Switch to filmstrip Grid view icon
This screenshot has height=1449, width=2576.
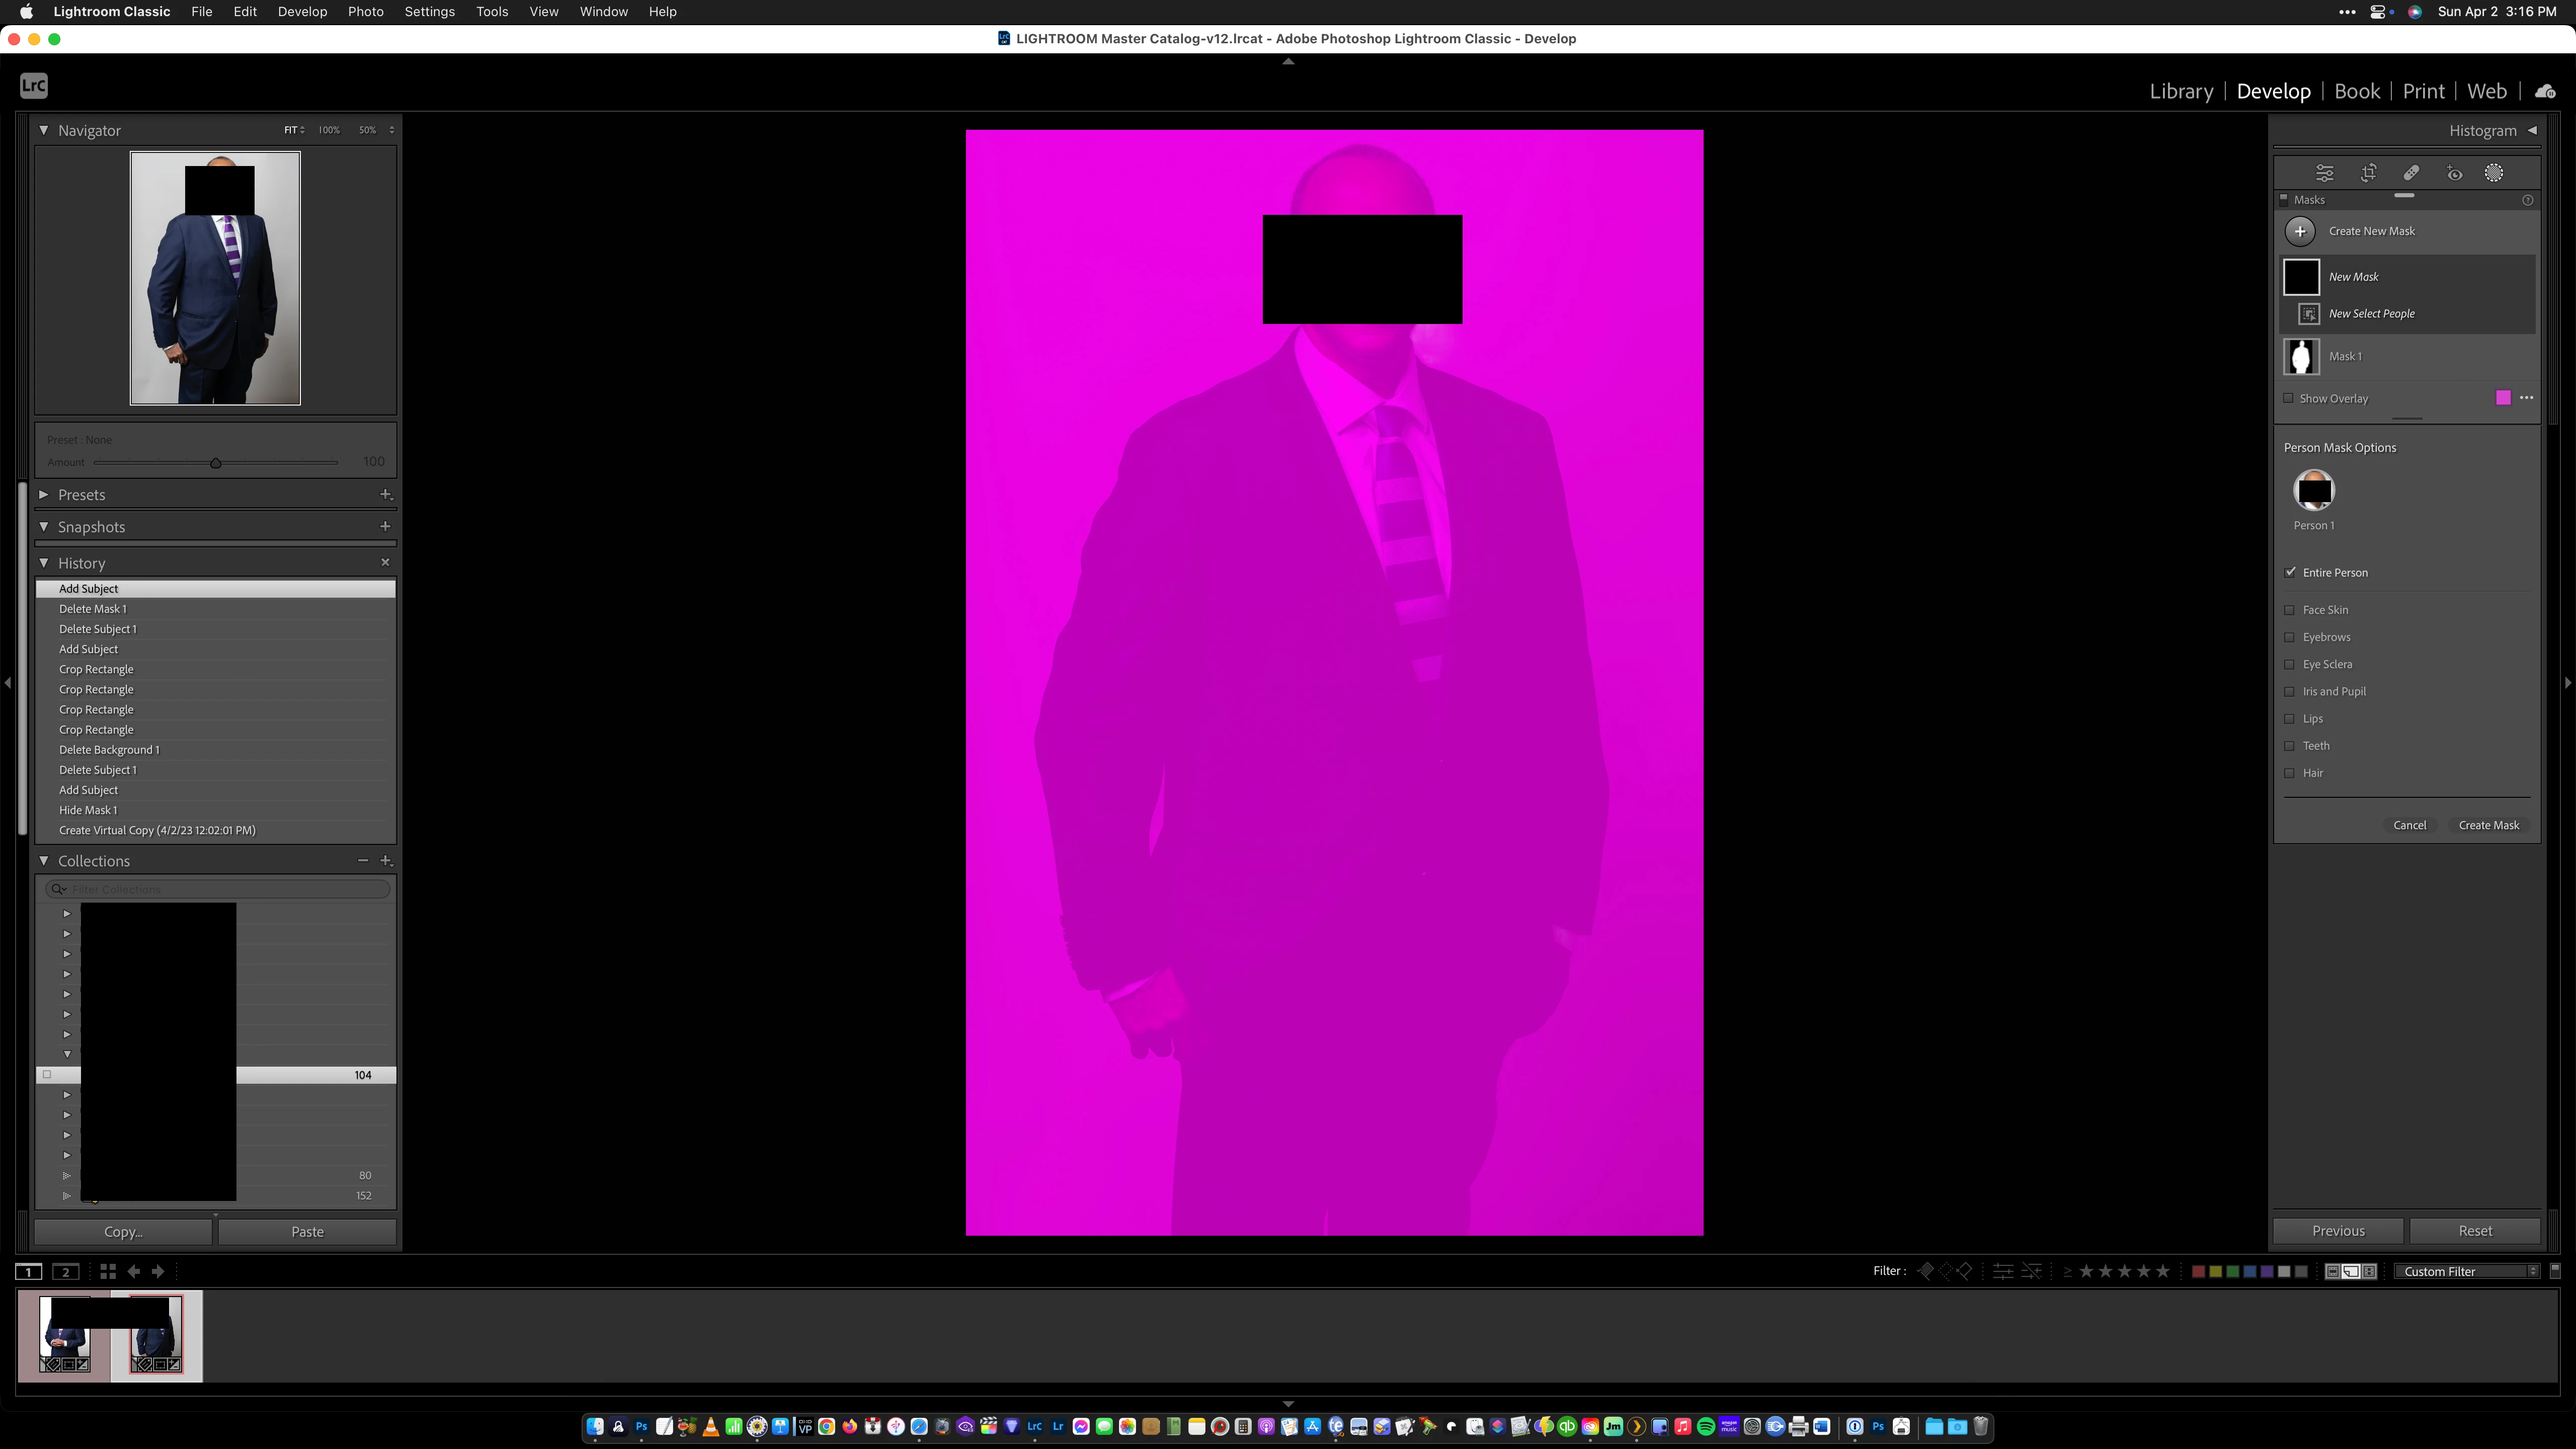pos(108,1271)
